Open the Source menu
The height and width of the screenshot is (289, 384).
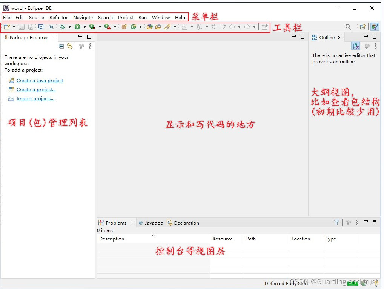point(37,18)
